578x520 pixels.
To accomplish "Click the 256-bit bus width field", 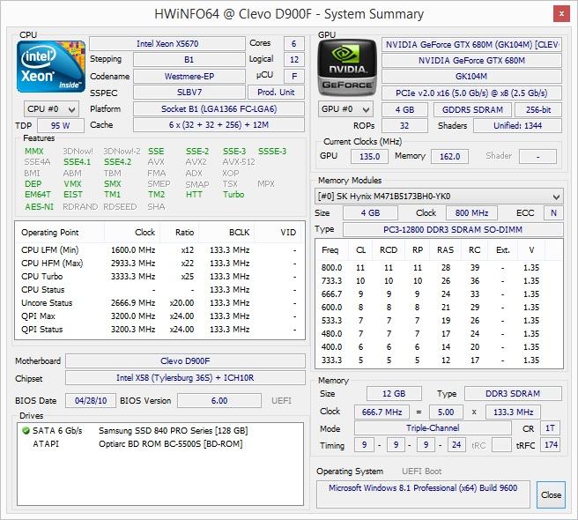I will point(538,110).
